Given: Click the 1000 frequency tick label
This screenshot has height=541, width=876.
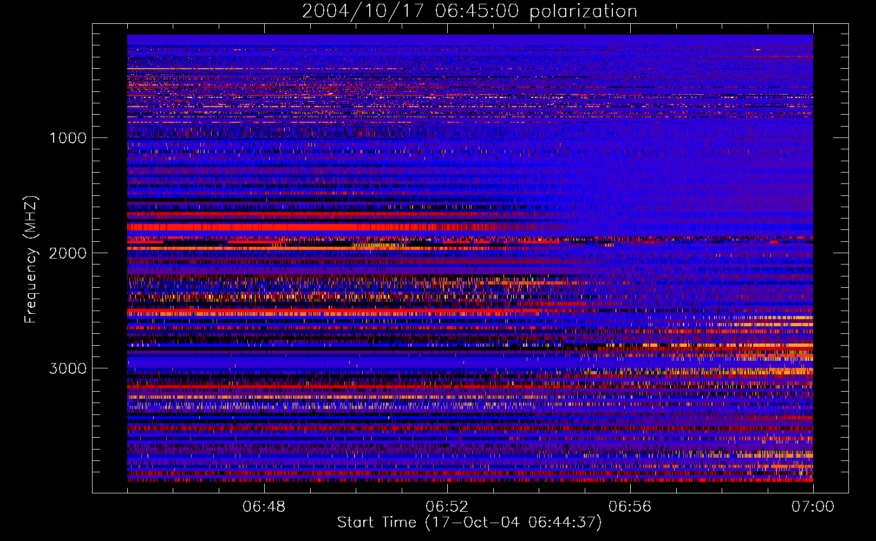Looking at the screenshot, I should tap(68, 138).
